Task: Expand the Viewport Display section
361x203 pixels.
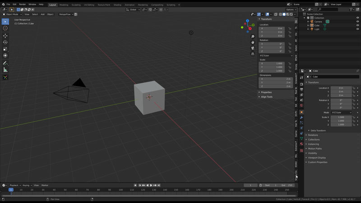Action: point(317,158)
